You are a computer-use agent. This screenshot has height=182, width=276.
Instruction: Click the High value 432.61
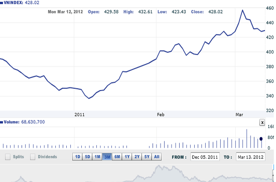tap(145, 11)
